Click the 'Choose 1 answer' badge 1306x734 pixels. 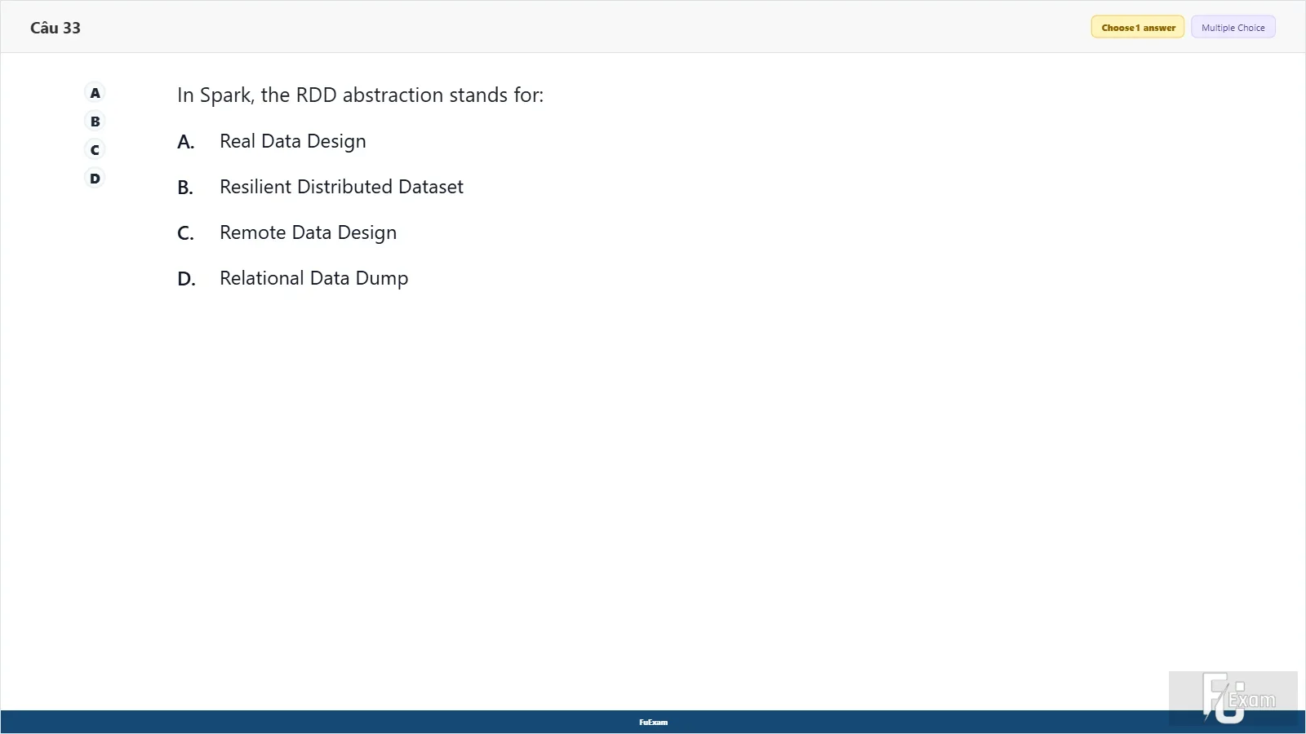1138,27
